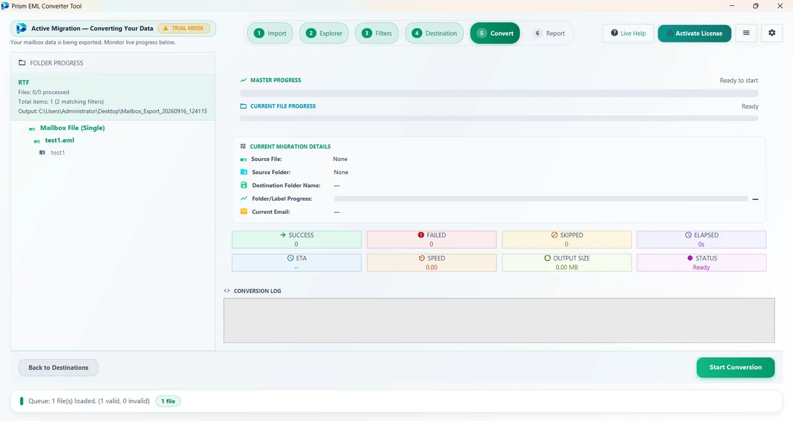Click the Status Ready tile
The width and height of the screenshot is (793, 421).
[701, 263]
